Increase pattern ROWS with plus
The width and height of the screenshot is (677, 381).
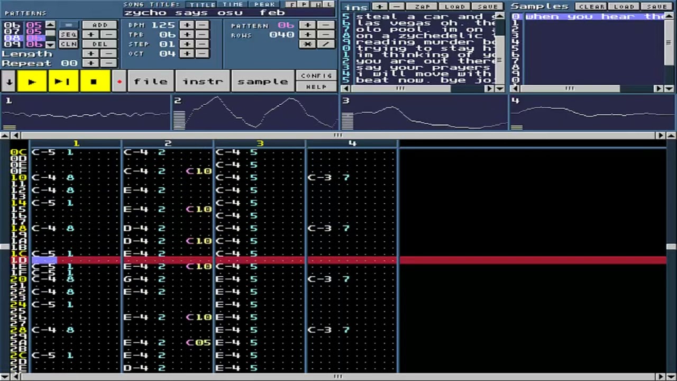point(308,34)
